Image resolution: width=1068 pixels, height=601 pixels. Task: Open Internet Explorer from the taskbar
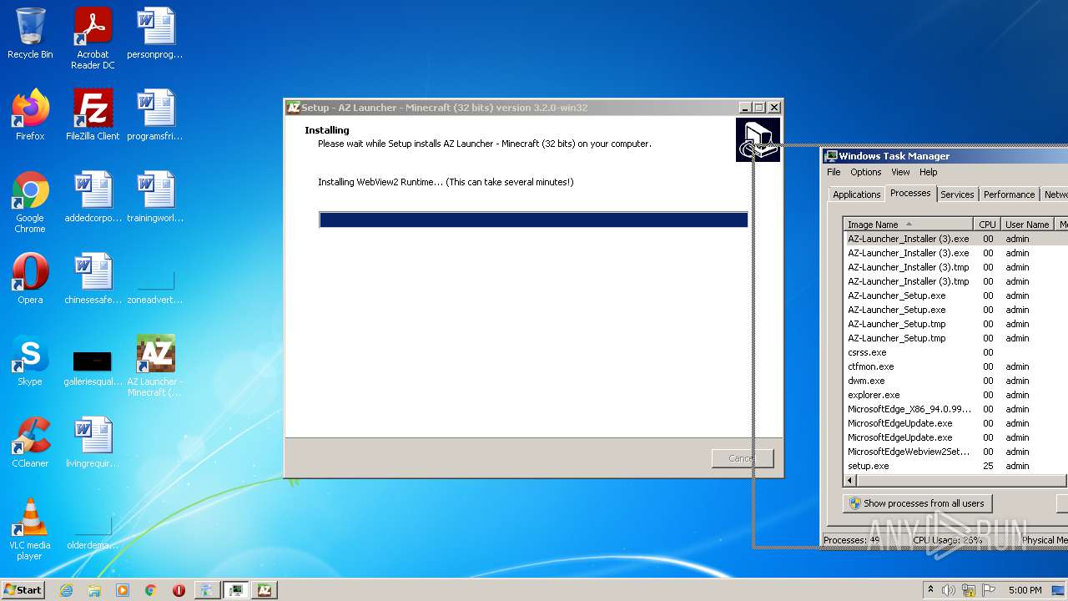click(66, 590)
